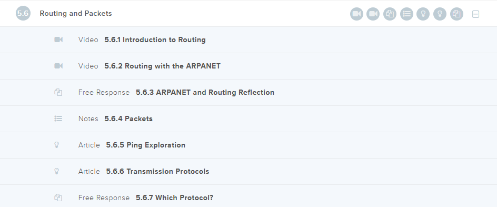Open the 5.6.4 Packets notes

248,119
